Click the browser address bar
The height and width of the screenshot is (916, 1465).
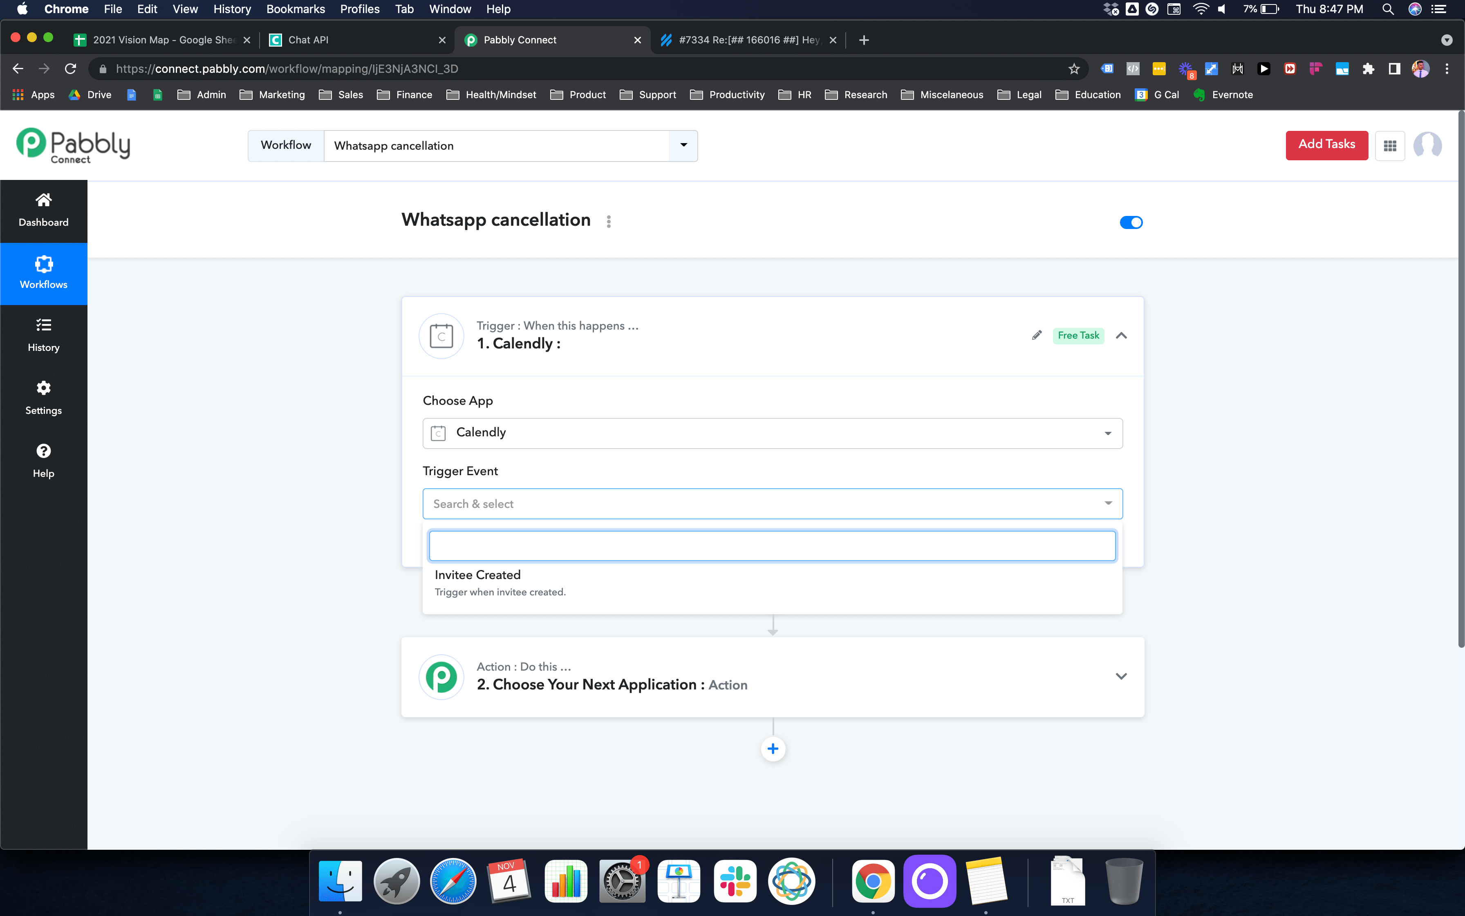tap(581, 68)
